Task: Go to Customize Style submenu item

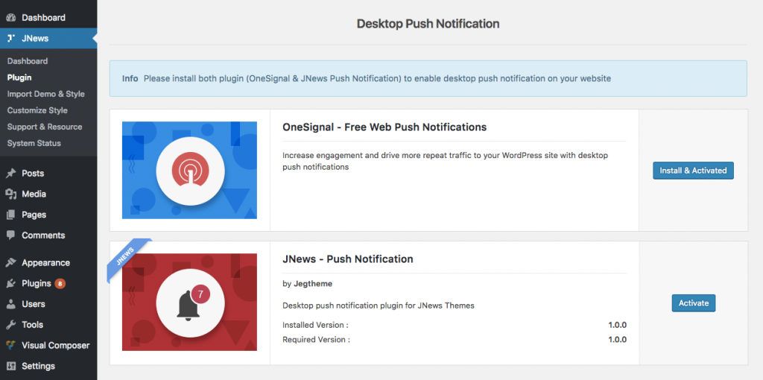Action: click(x=37, y=110)
